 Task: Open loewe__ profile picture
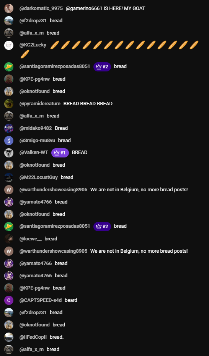coord(9,238)
